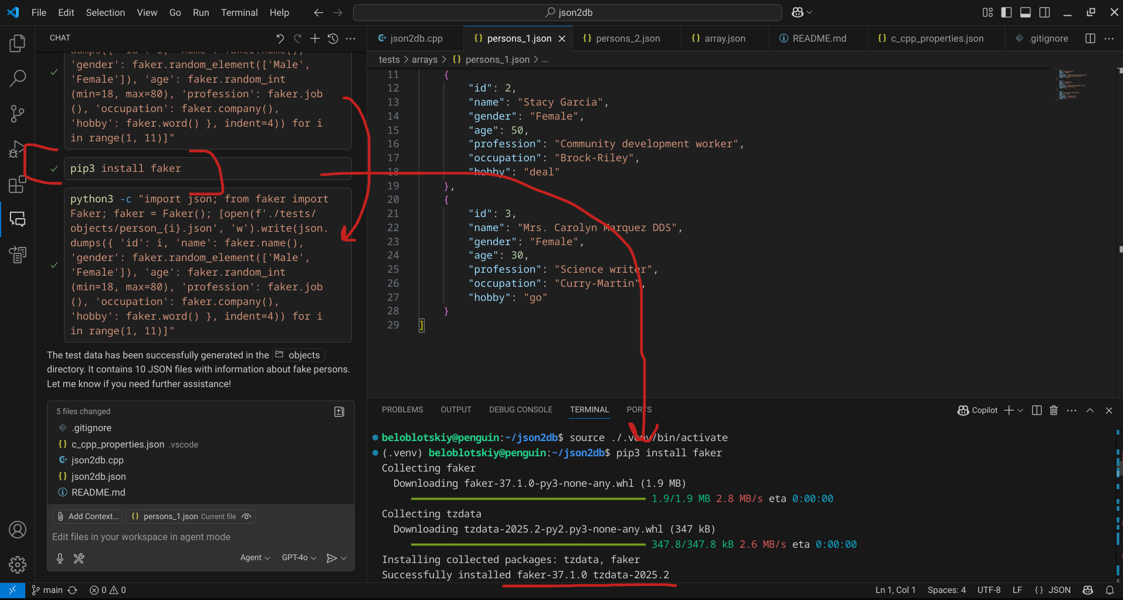Open the Explorer view in activity bar

coord(18,43)
